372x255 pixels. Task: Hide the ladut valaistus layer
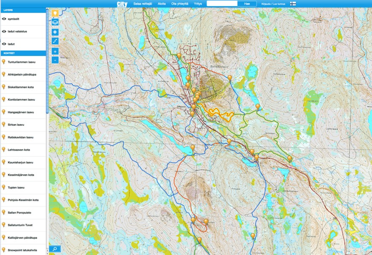coord(5,30)
